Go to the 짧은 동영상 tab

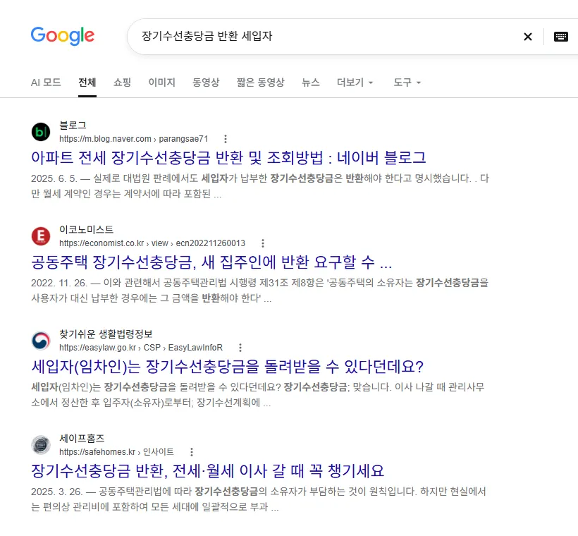pos(260,83)
